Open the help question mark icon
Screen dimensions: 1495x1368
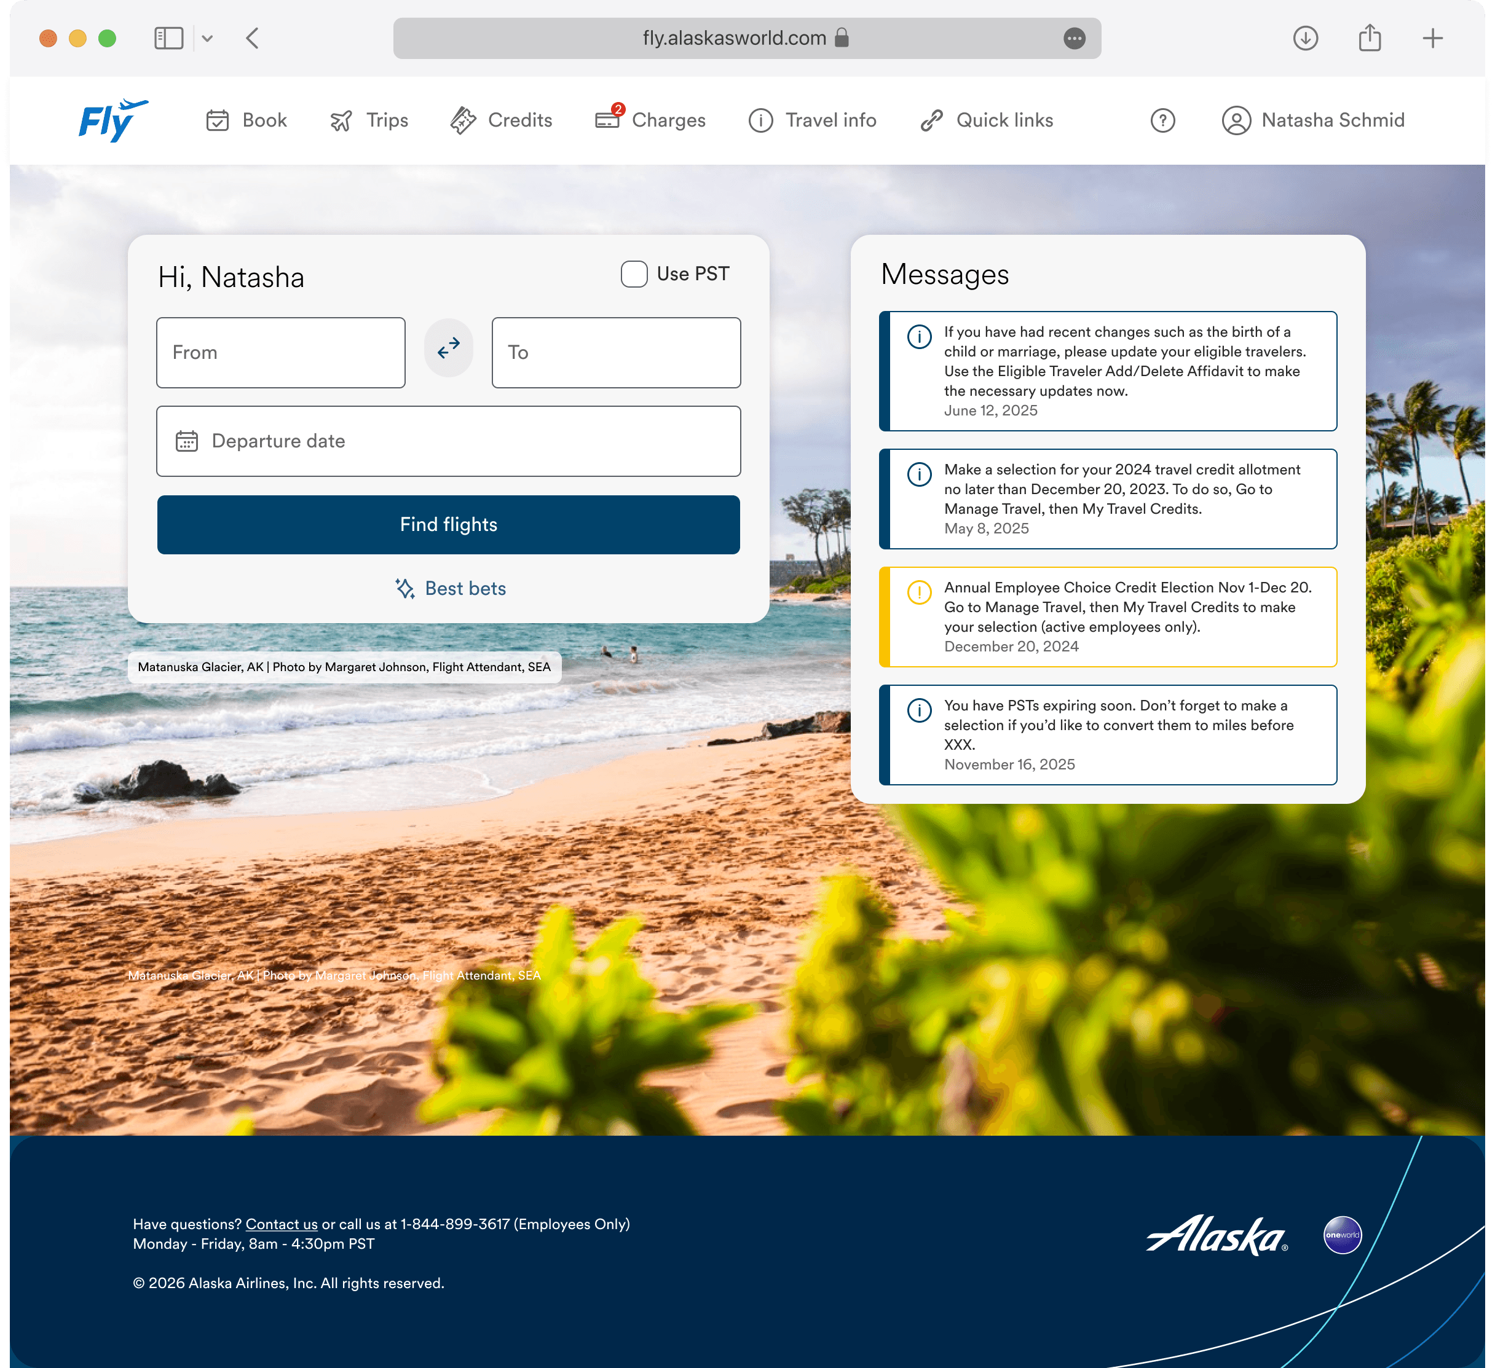(x=1162, y=120)
